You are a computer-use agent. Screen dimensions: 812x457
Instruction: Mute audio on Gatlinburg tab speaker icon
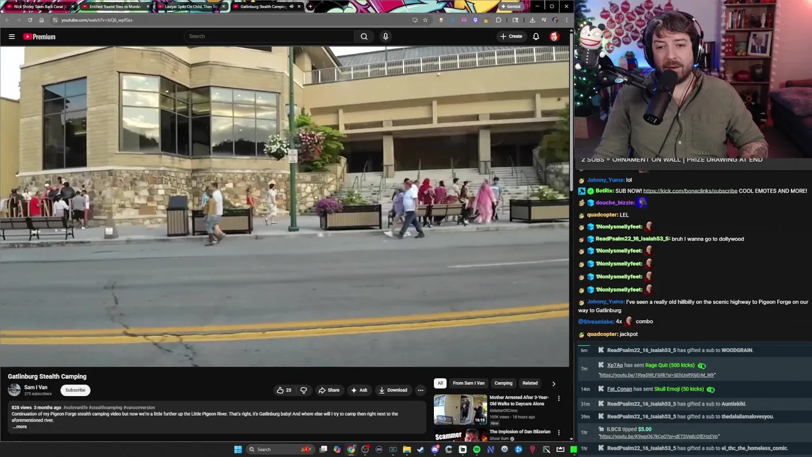291,6
